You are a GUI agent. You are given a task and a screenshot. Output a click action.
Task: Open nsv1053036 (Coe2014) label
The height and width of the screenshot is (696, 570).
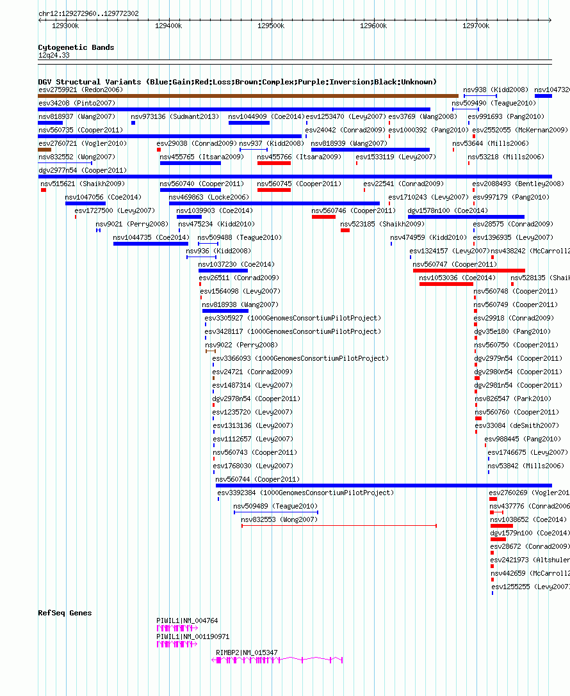pyautogui.click(x=457, y=278)
